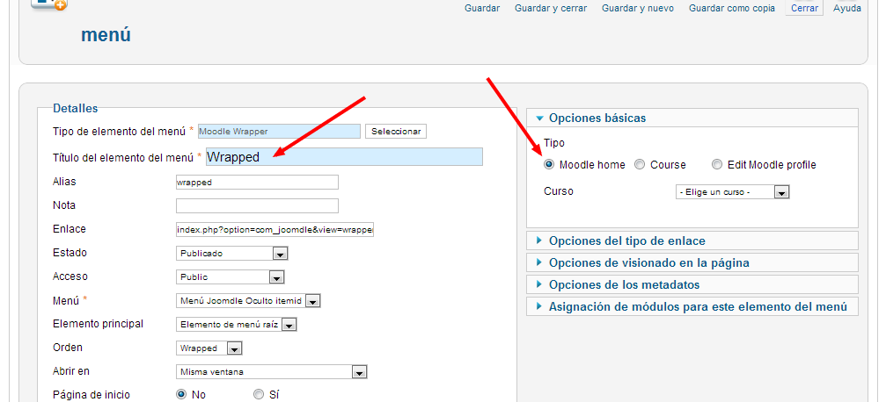886x402 pixels.
Task: Open the Ayuda help link
Action: [x=846, y=8]
